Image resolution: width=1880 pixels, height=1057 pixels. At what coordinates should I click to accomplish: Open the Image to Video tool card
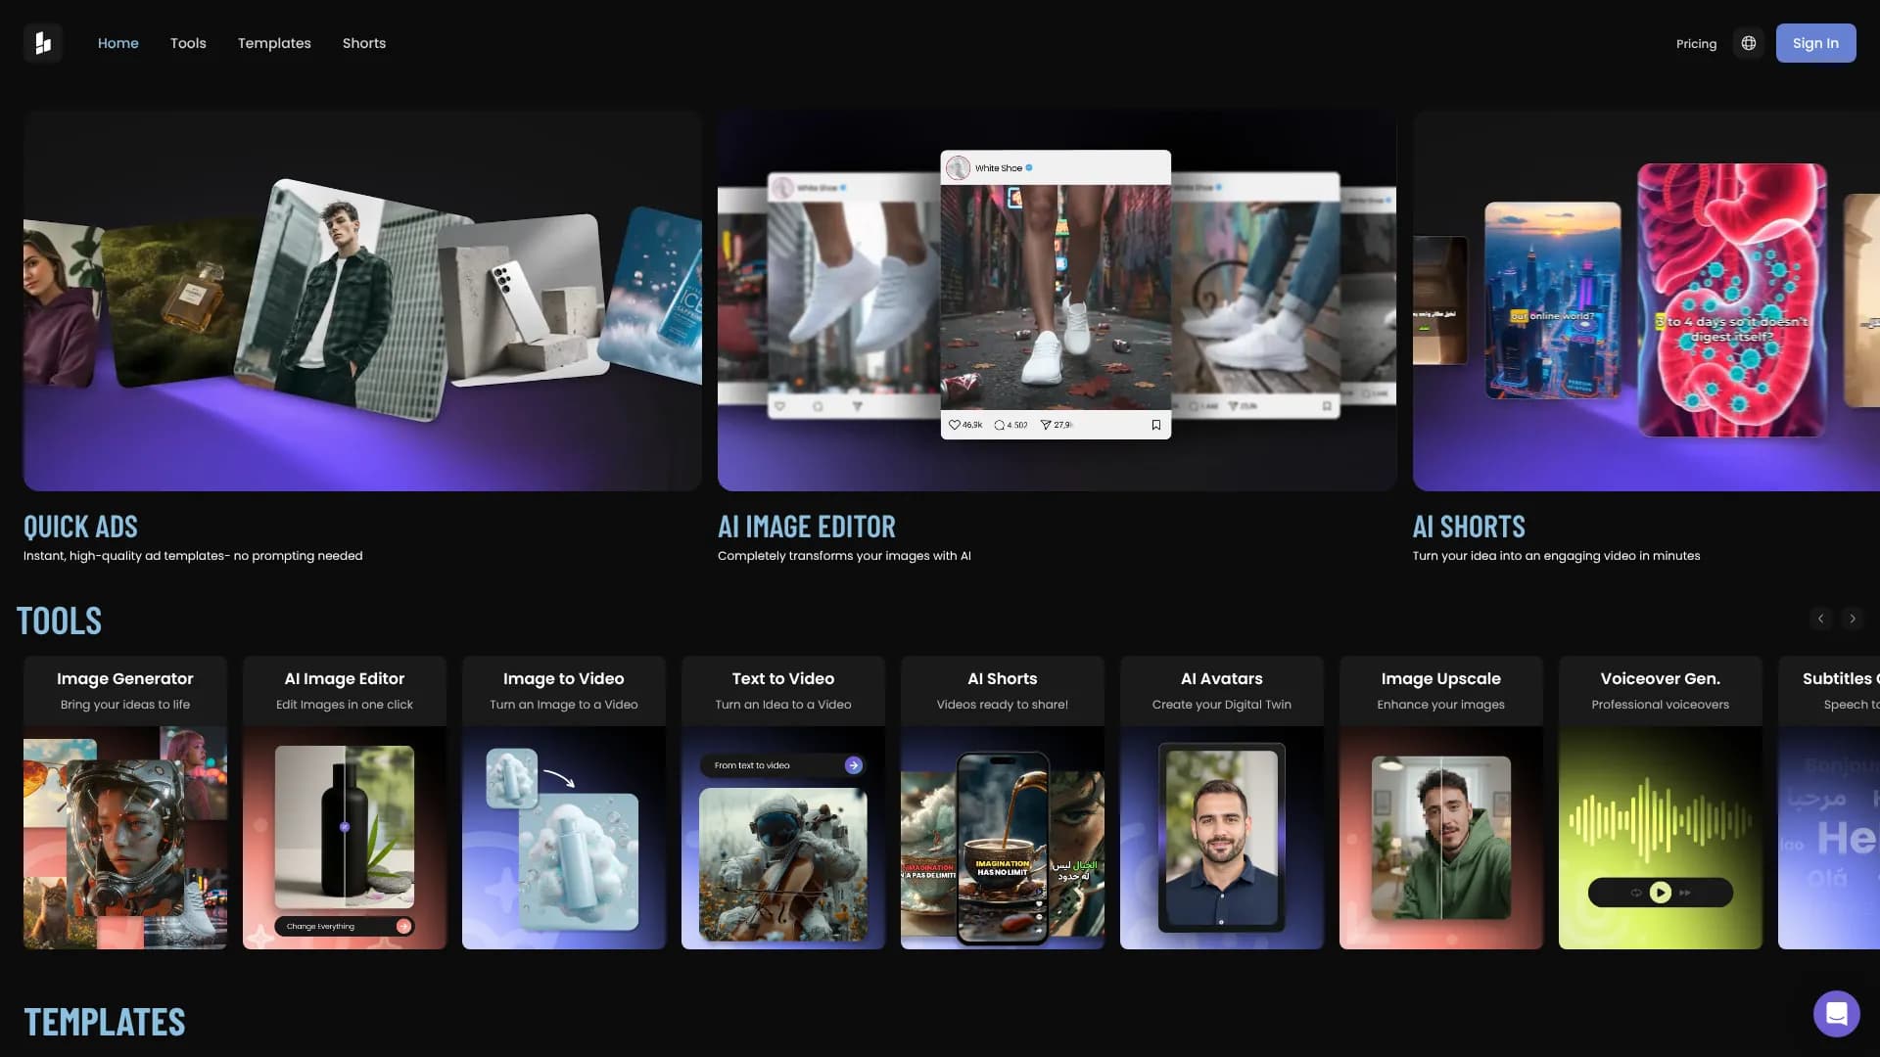click(x=564, y=803)
